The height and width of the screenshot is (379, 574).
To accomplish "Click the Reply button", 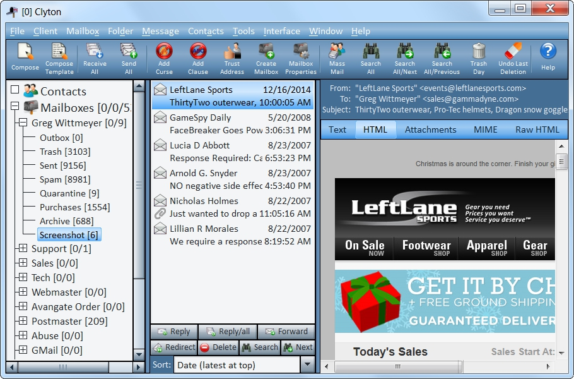I will [174, 332].
